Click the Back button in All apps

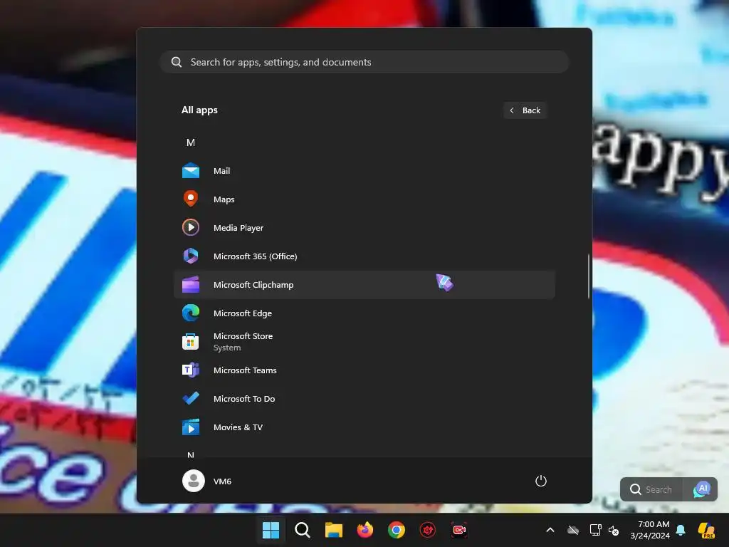(x=525, y=110)
